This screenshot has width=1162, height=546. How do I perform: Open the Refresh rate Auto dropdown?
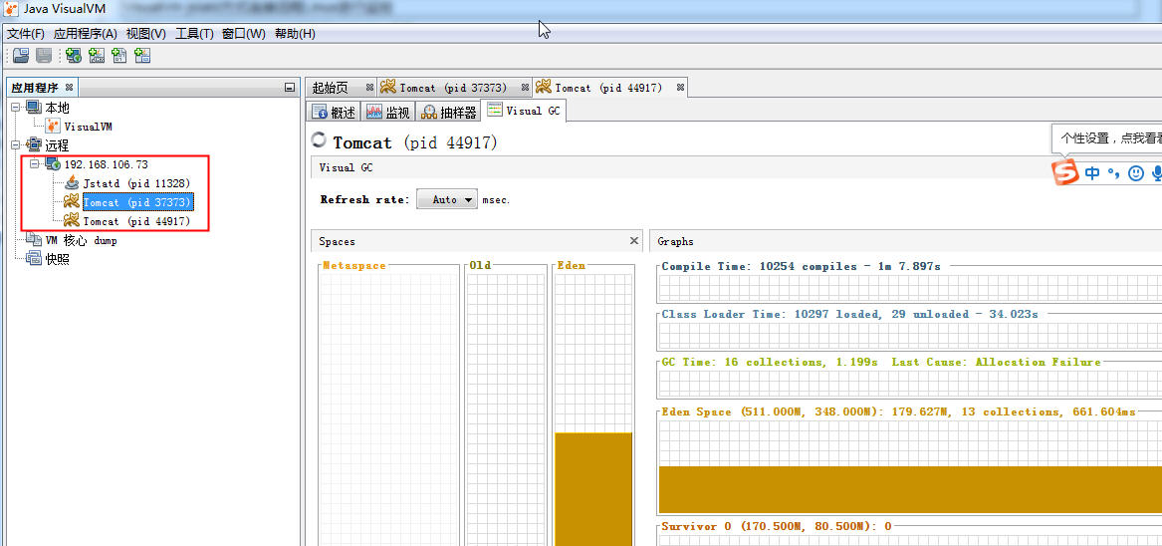[x=447, y=199]
